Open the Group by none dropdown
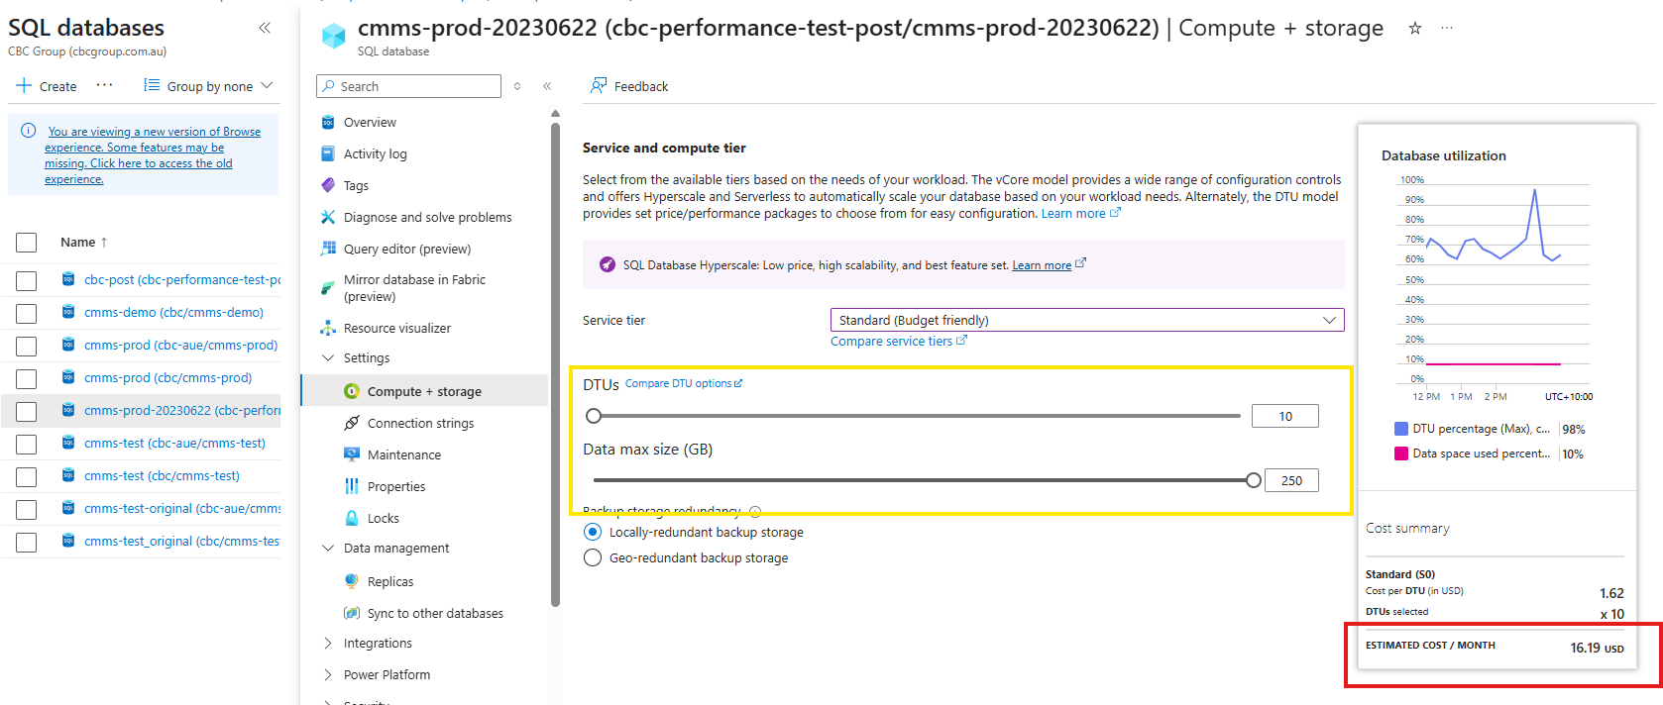 click(x=208, y=86)
